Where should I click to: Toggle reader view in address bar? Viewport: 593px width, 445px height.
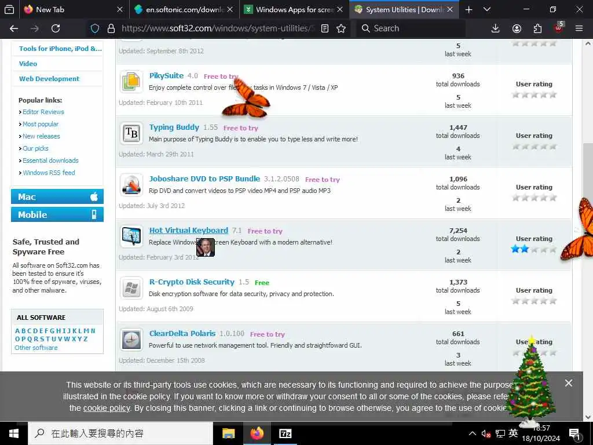[324, 28]
